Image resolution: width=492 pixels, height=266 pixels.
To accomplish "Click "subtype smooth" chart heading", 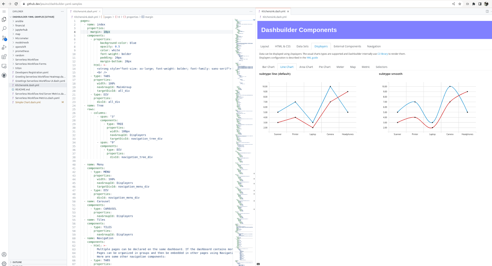I will 391,74.
